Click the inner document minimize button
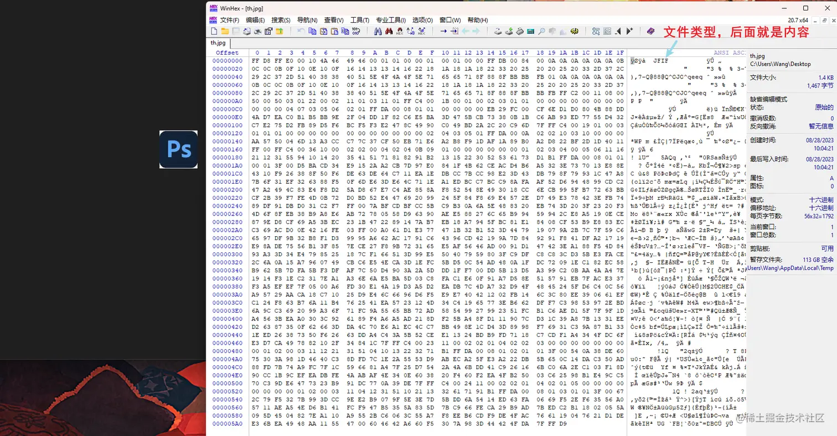This screenshot has width=837, height=436. click(x=815, y=20)
